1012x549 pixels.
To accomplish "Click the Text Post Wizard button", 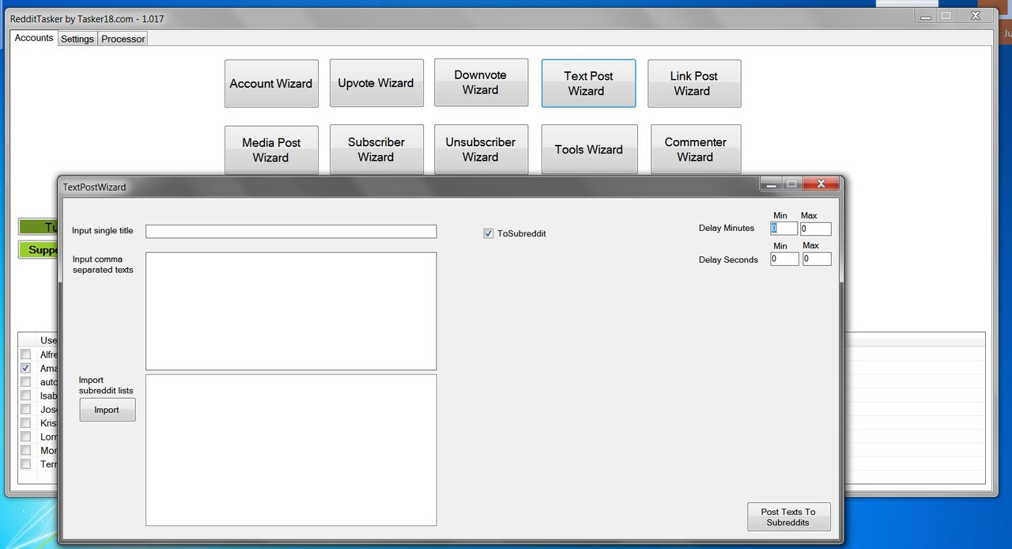I will tap(588, 83).
